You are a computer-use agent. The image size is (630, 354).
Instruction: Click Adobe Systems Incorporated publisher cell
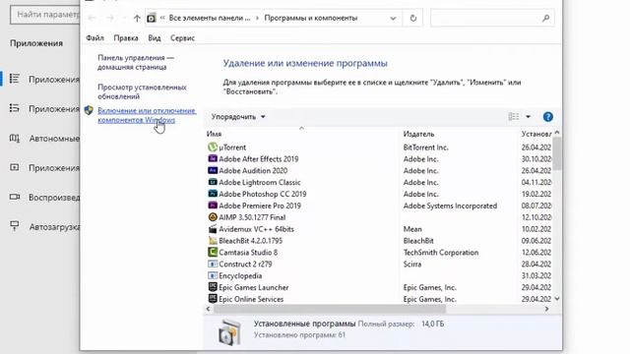pos(450,206)
